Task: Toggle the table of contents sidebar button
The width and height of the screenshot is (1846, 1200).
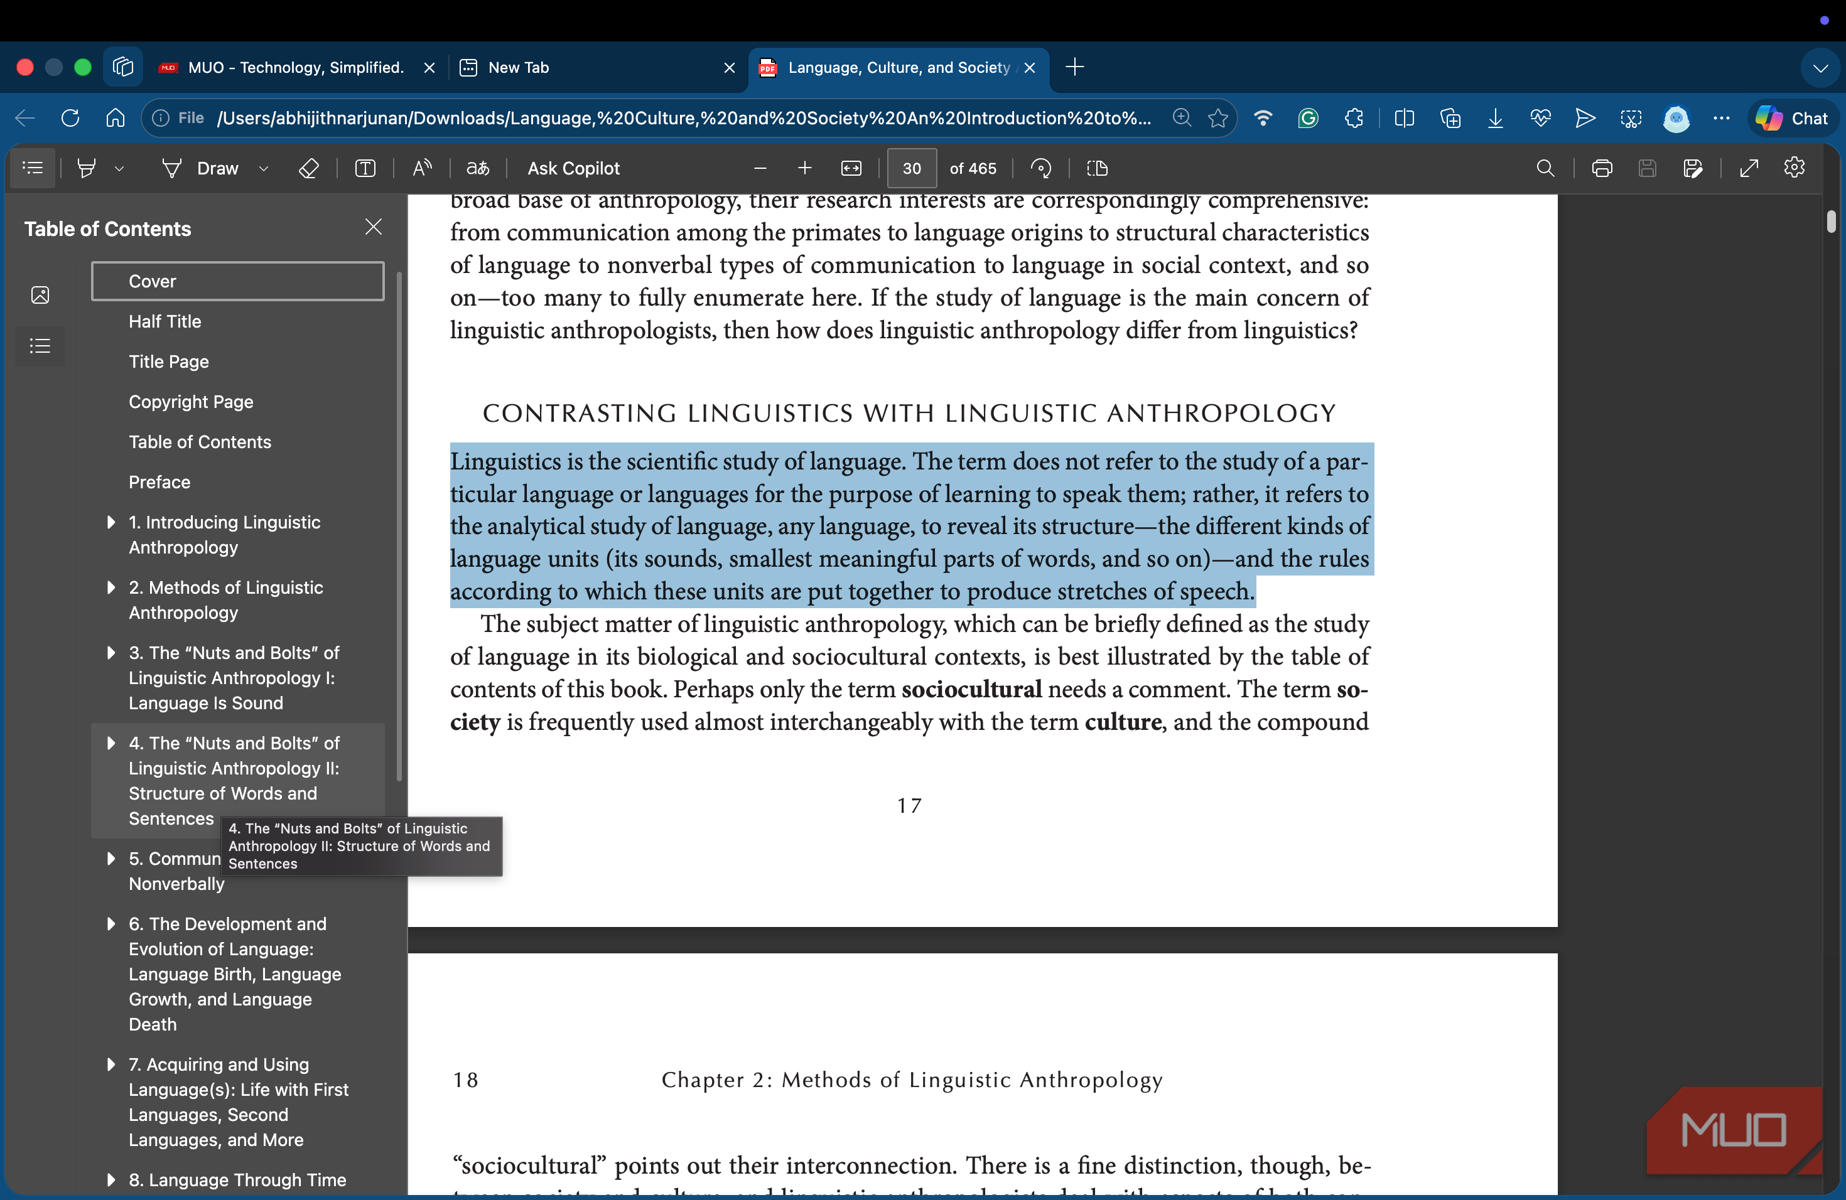Action: click(33, 168)
